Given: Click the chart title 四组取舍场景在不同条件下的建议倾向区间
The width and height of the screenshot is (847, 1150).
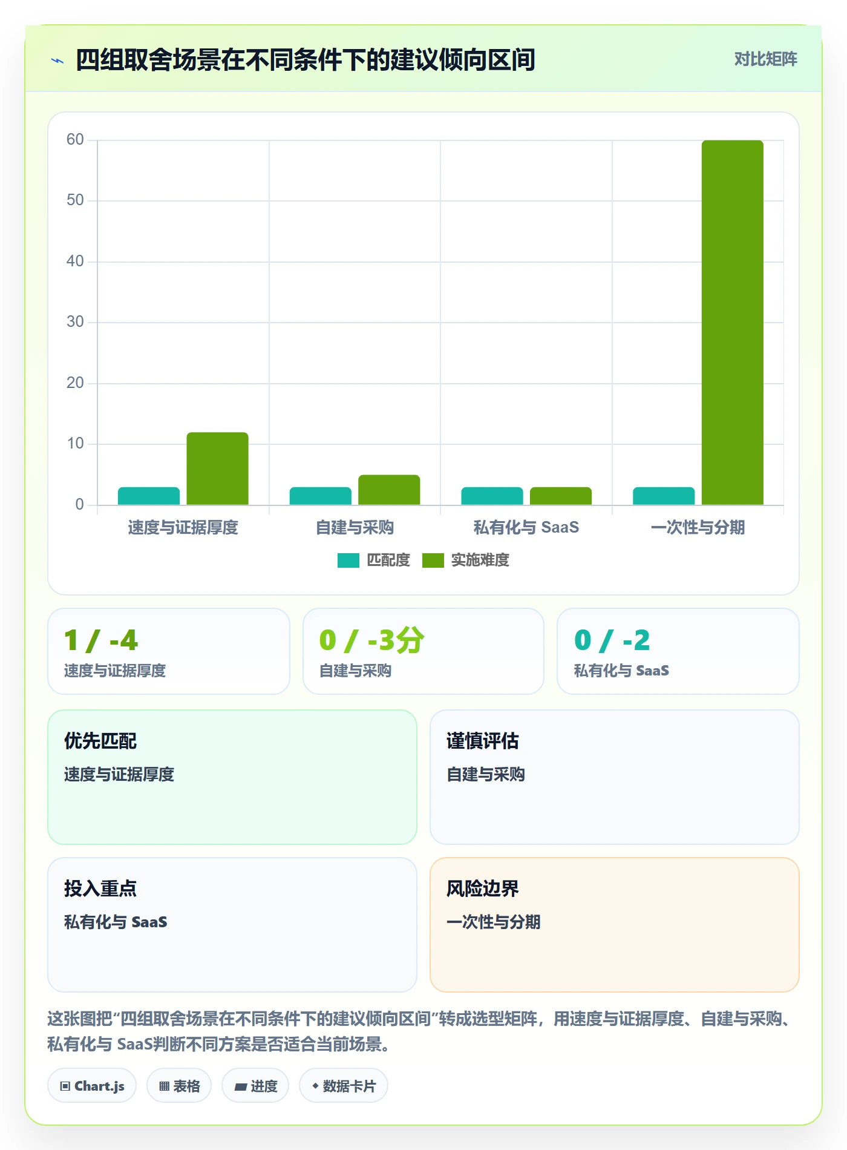Looking at the screenshot, I should point(306,60).
